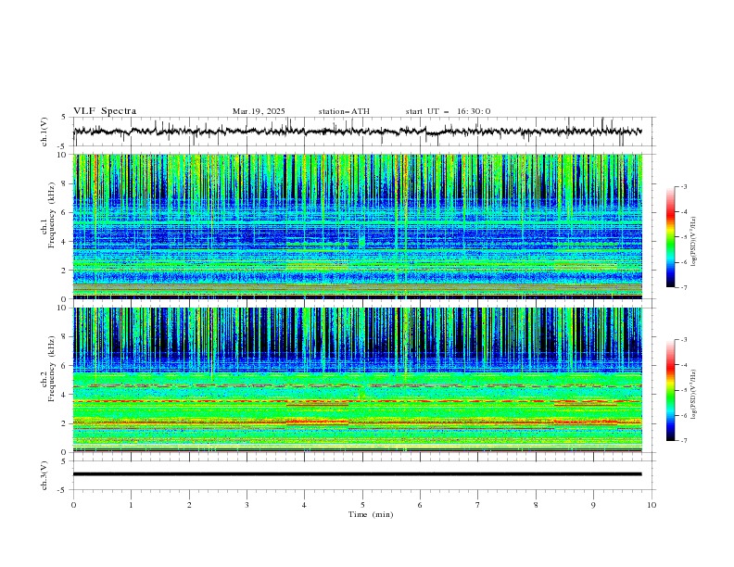This screenshot has height=567, width=734.
Task: Click inside the ch.2 spectrogram panel
Action: (x=357, y=380)
